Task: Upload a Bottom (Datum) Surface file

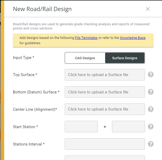Action: 105,92
